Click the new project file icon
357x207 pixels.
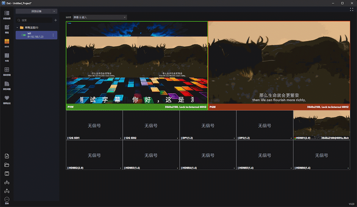[x=7, y=156]
